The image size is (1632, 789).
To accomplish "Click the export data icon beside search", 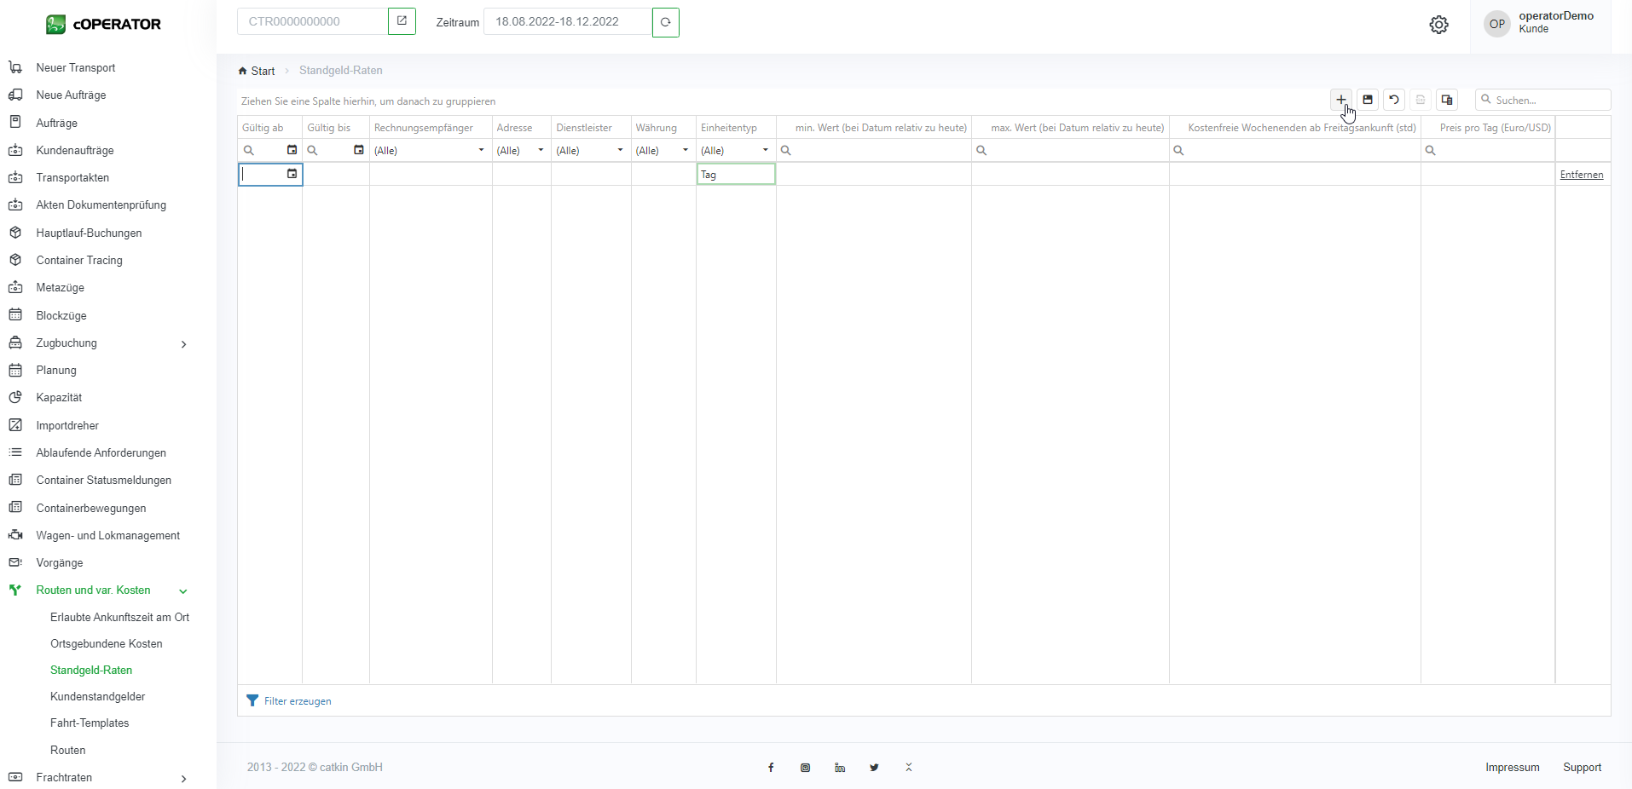I will (x=1447, y=100).
